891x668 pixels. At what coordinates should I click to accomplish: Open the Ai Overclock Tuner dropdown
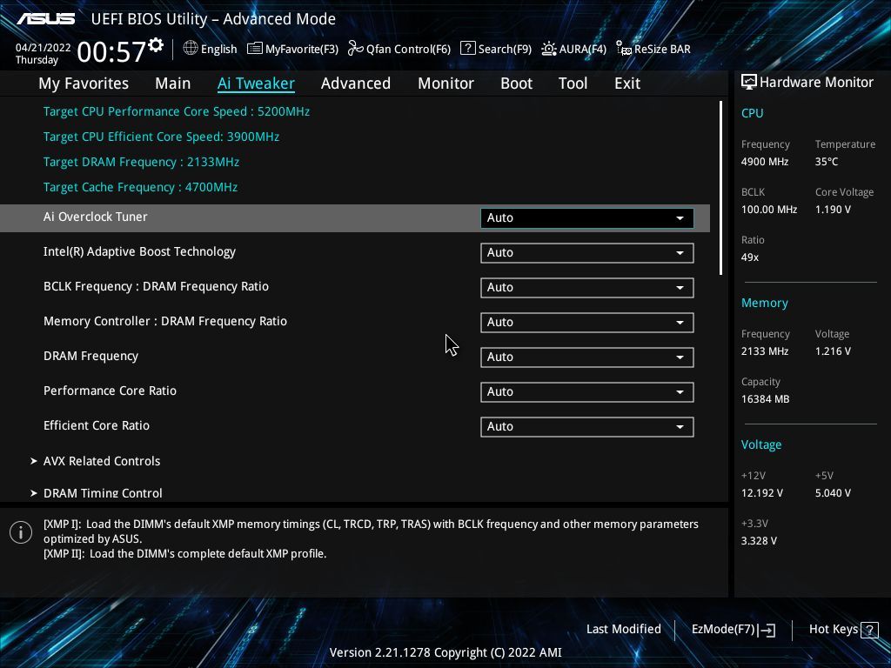pyautogui.click(x=587, y=218)
